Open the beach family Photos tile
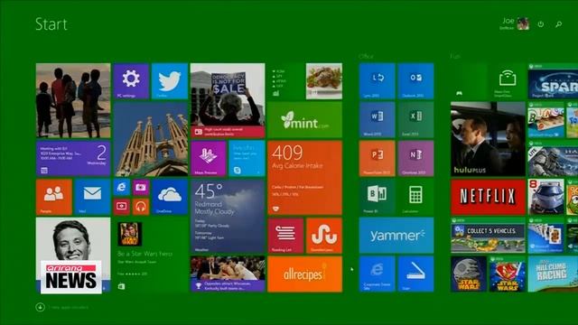The height and width of the screenshot is (325, 578). click(73, 100)
